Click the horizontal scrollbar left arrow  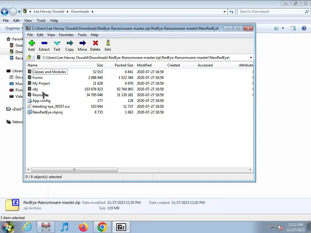point(28,170)
